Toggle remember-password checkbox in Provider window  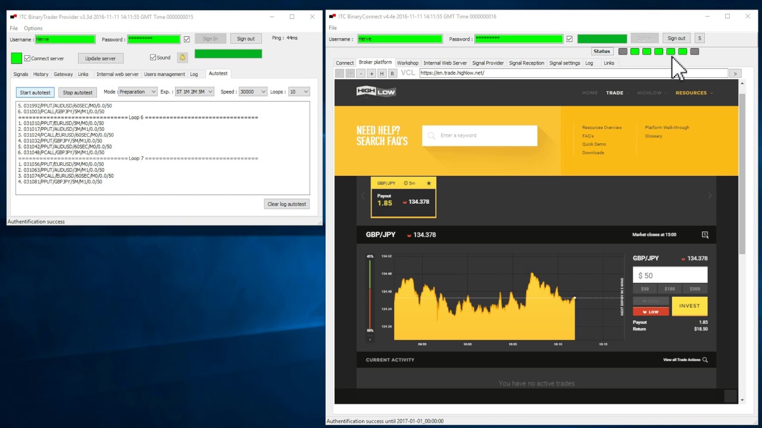(x=187, y=39)
